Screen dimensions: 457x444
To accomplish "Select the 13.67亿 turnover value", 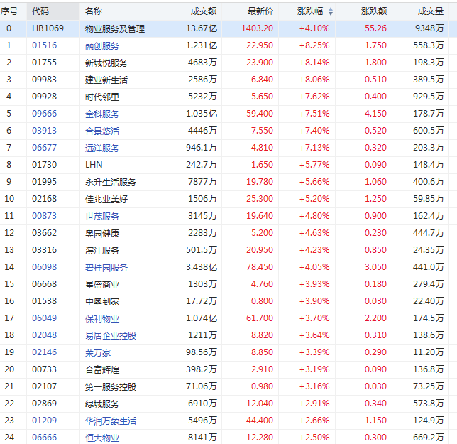I will click(202, 28).
